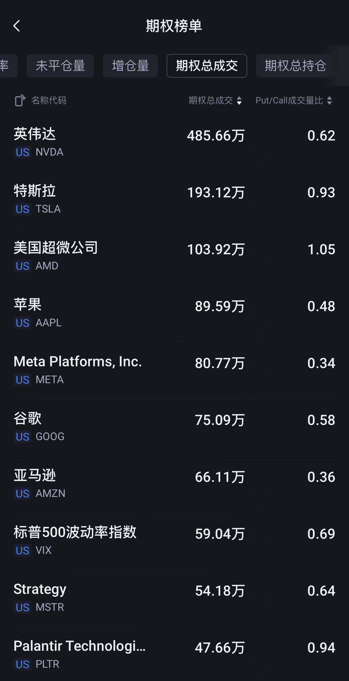The width and height of the screenshot is (349, 681).
Task: Open the 英伟达 NVDA row
Action: 174,143
